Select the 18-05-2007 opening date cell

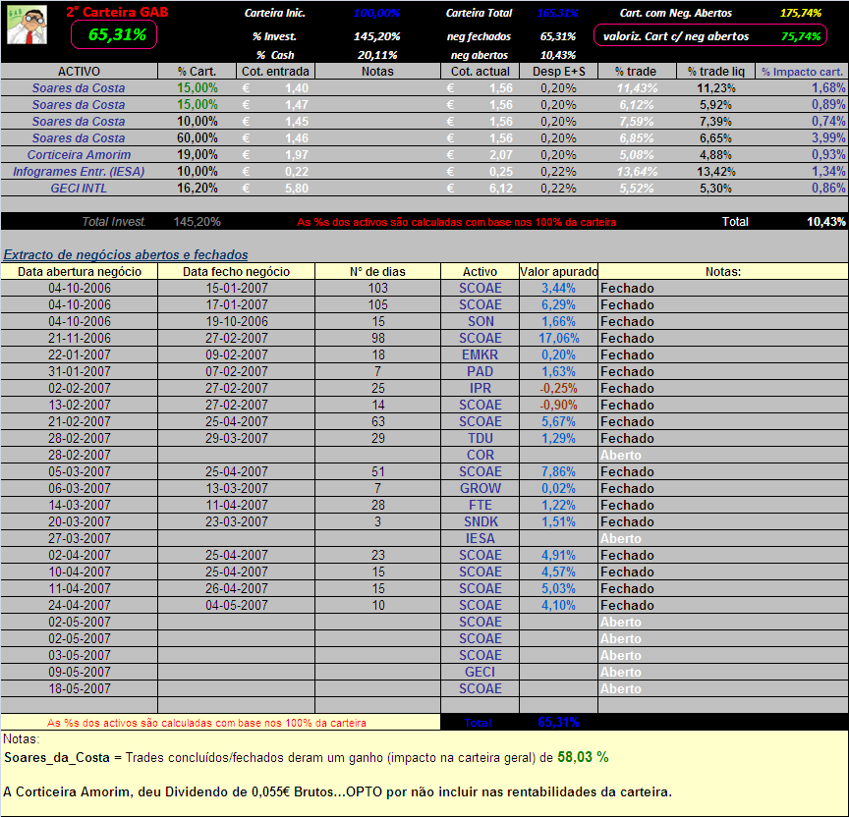click(79, 688)
